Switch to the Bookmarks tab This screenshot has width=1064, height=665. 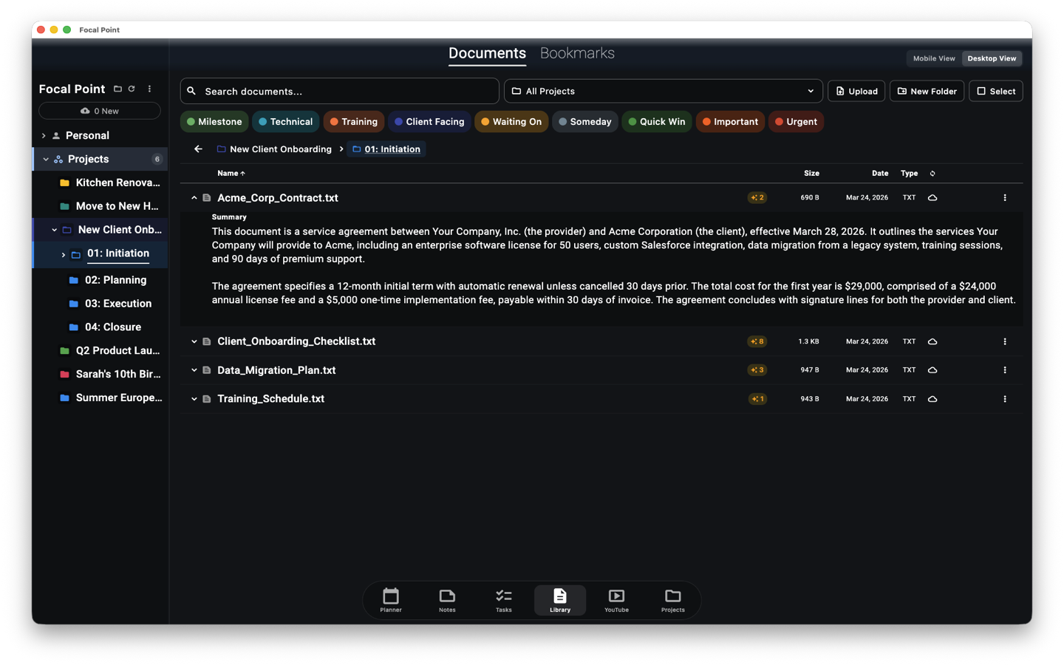tap(577, 52)
